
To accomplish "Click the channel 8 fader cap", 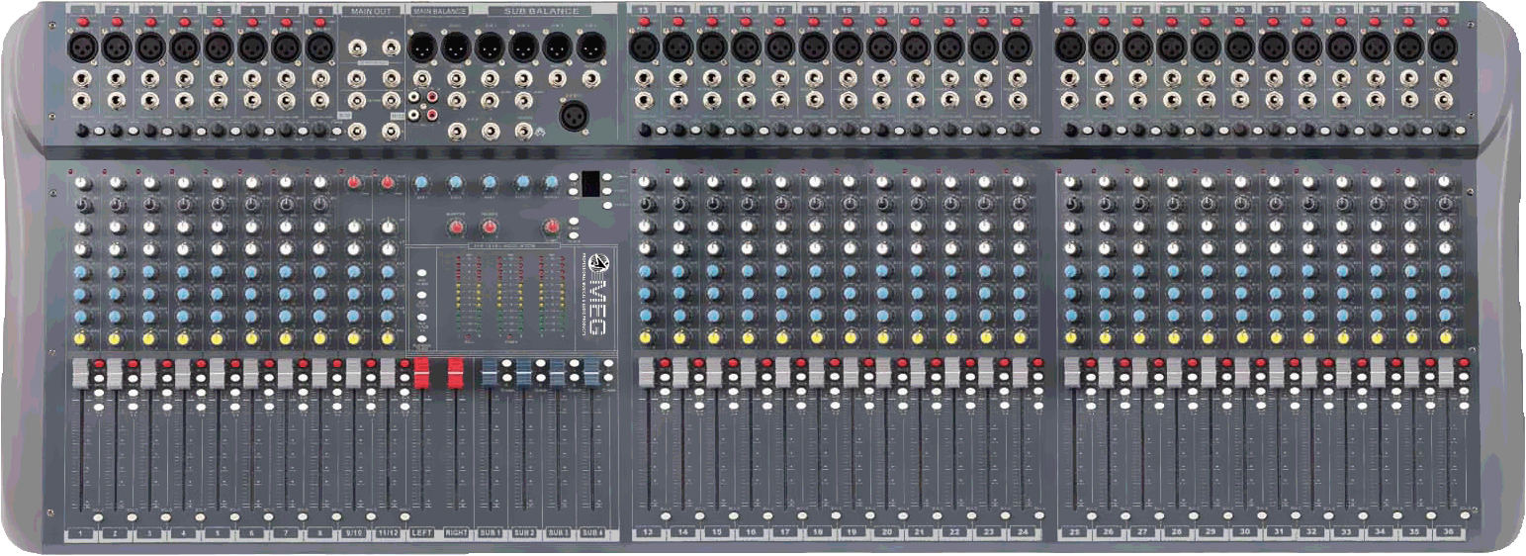I will [x=319, y=373].
